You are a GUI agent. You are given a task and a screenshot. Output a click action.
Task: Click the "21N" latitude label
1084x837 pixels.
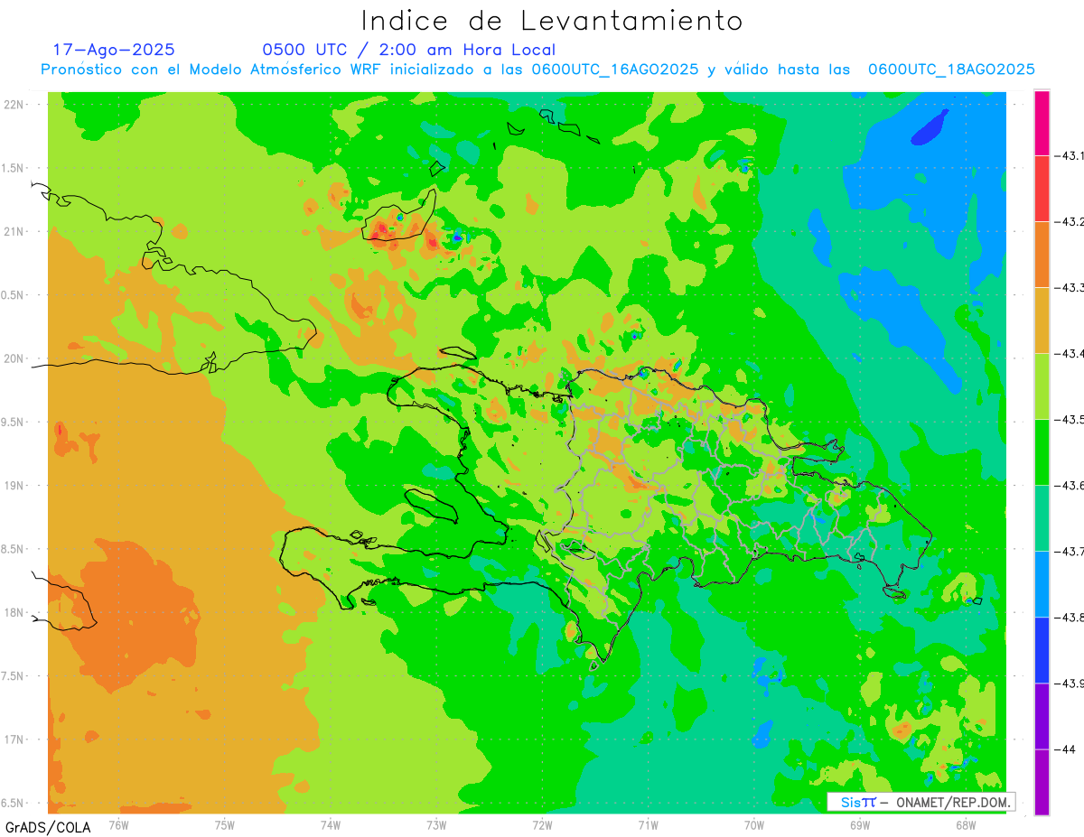14,232
